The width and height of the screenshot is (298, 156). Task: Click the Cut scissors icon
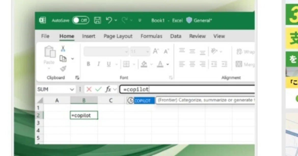tap(63, 49)
